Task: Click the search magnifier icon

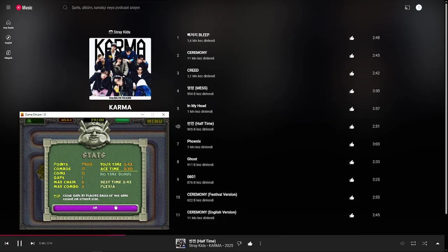Action: [x=65, y=7]
